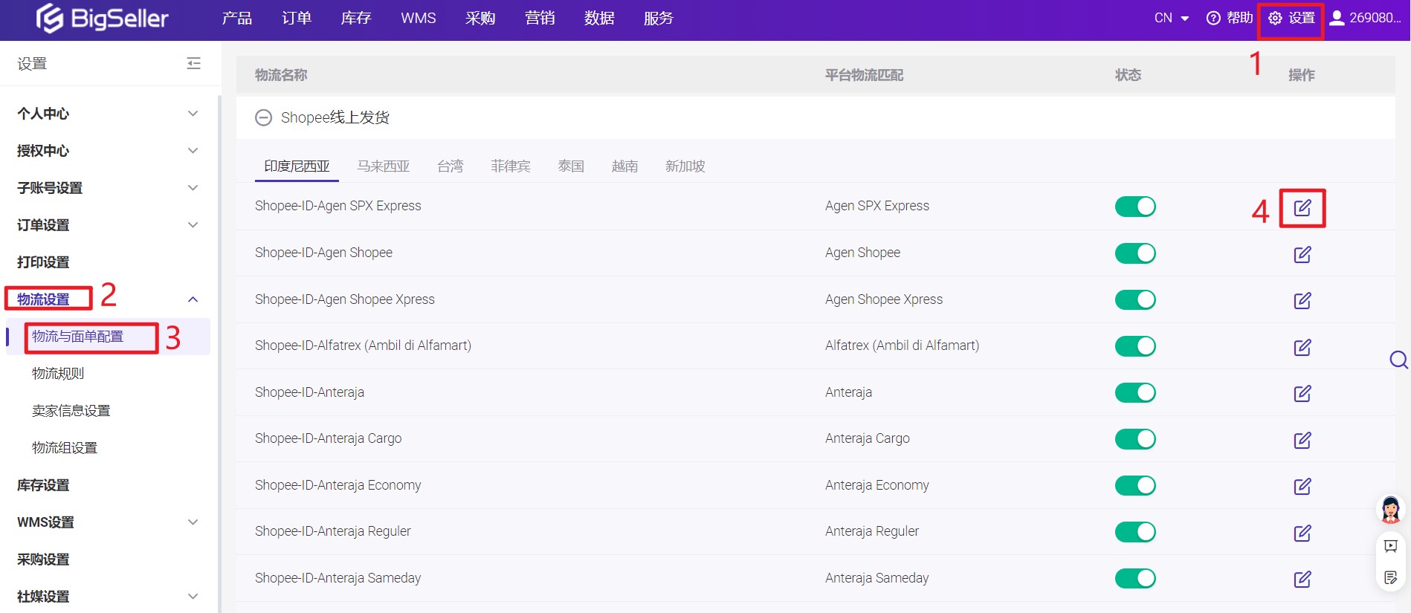Toggle Anteraja Economy status switch
Image resolution: width=1411 pixels, height=613 pixels.
coord(1135,485)
